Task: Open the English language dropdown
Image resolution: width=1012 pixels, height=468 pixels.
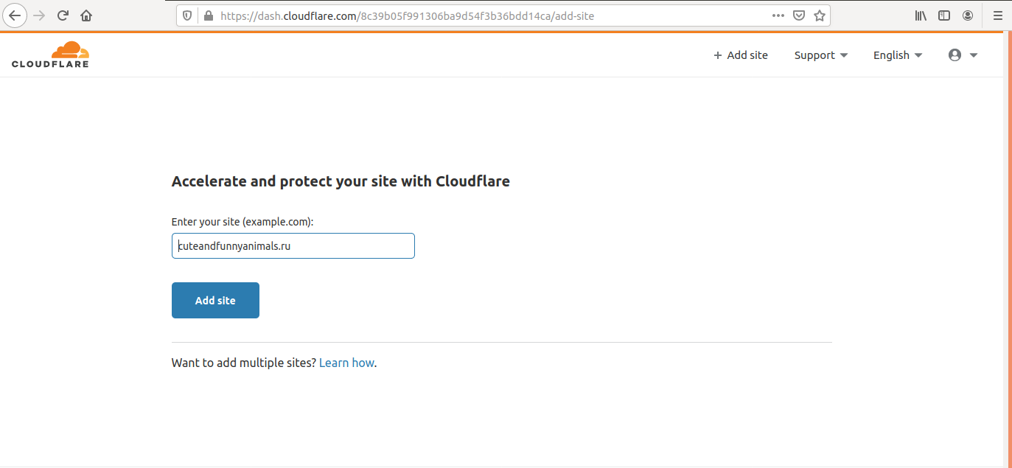Action: click(x=897, y=55)
